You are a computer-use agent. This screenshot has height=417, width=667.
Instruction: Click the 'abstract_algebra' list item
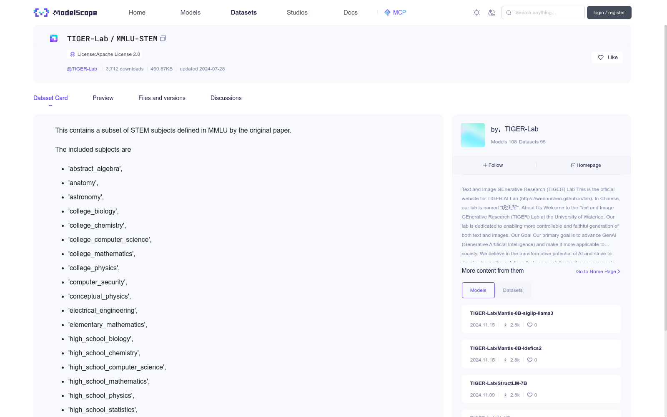(95, 169)
